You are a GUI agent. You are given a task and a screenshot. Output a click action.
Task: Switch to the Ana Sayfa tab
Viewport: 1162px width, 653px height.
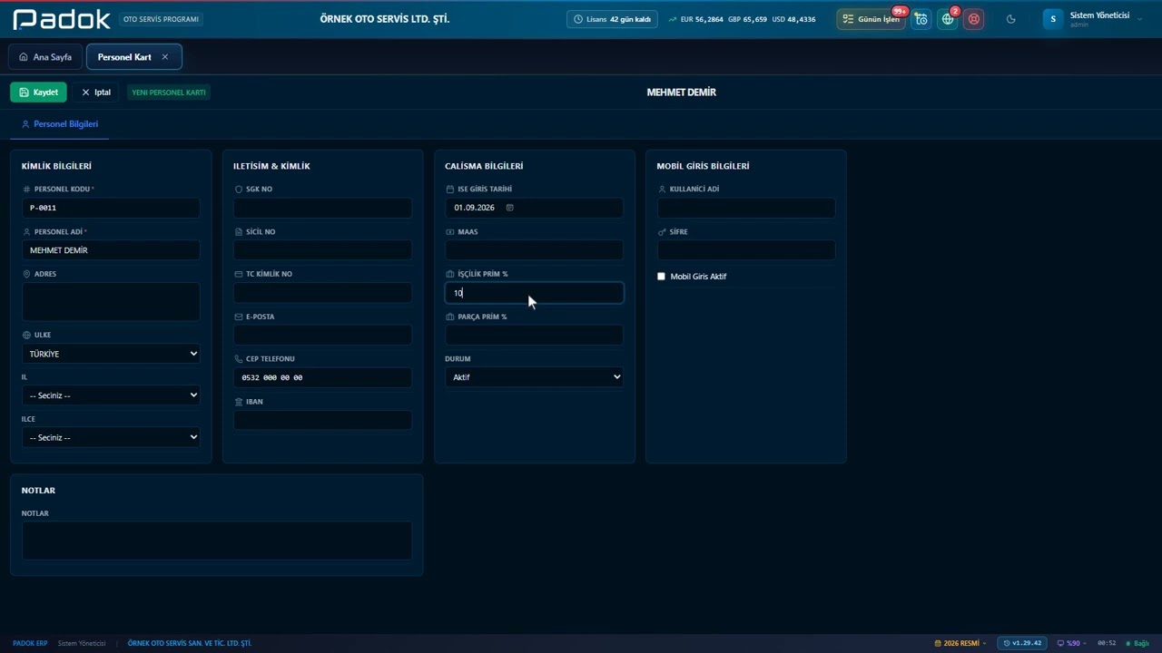(45, 57)
